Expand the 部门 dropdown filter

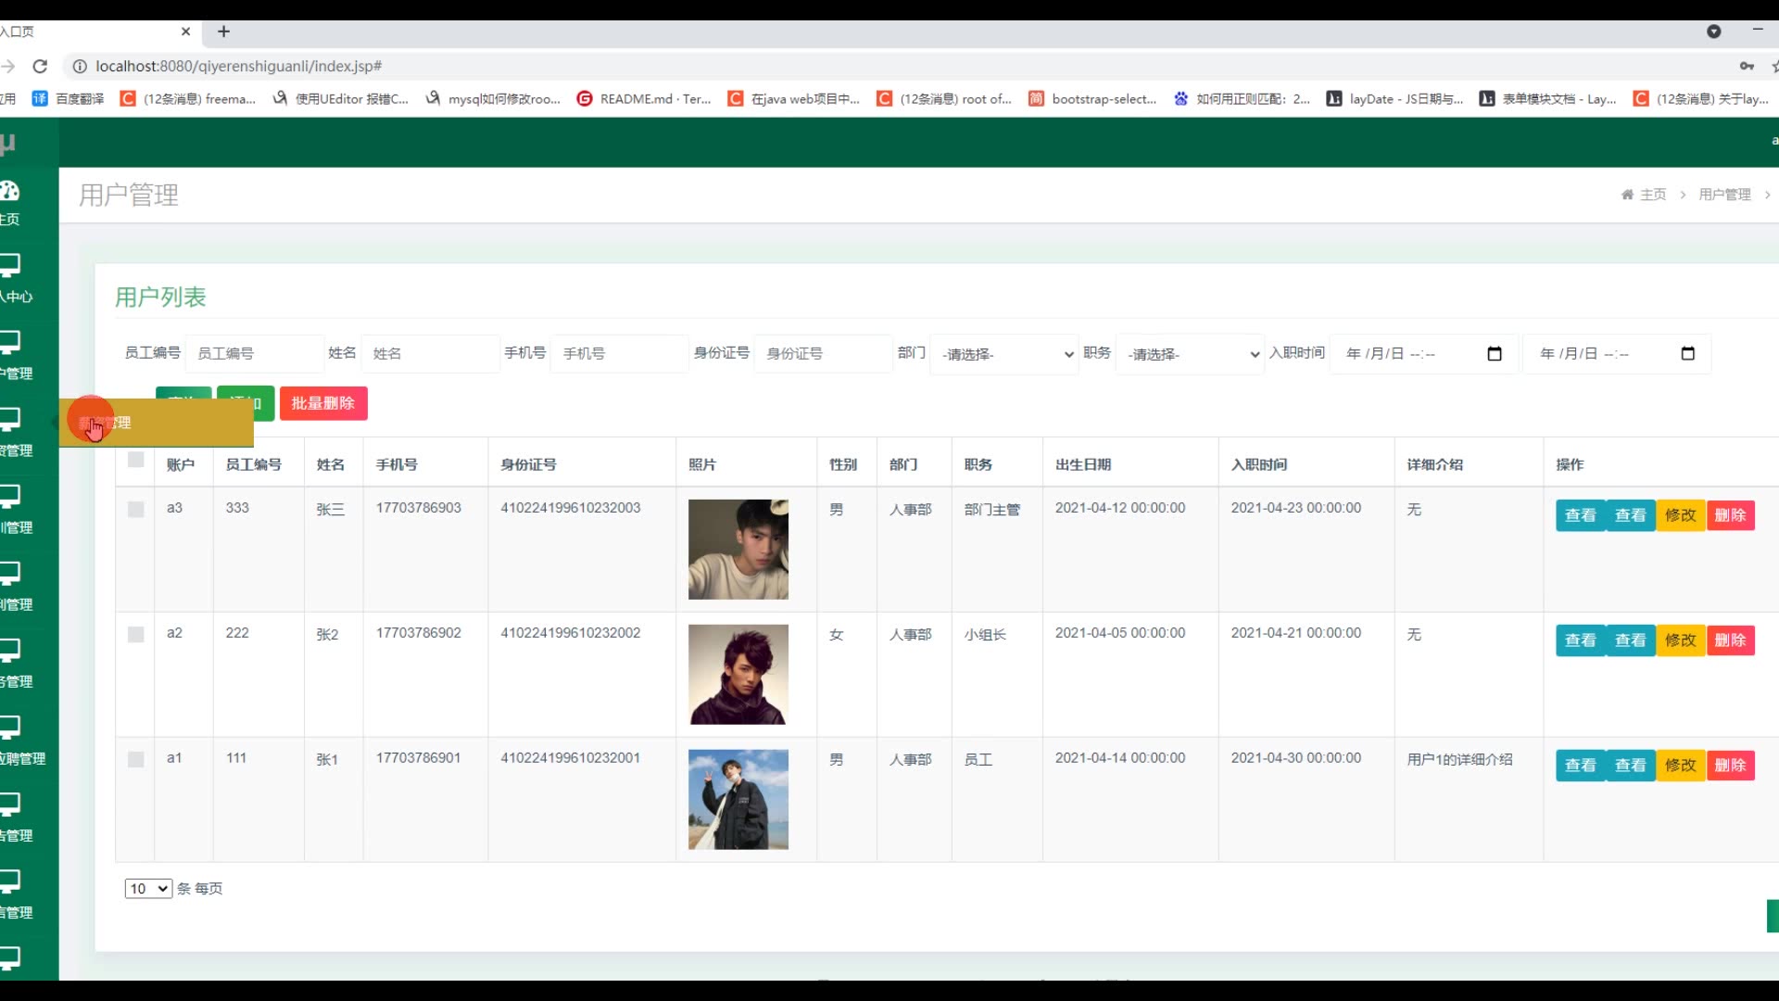1005,354
